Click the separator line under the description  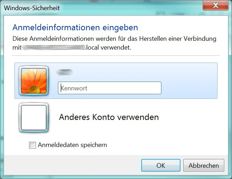click(x=116, y=56)
